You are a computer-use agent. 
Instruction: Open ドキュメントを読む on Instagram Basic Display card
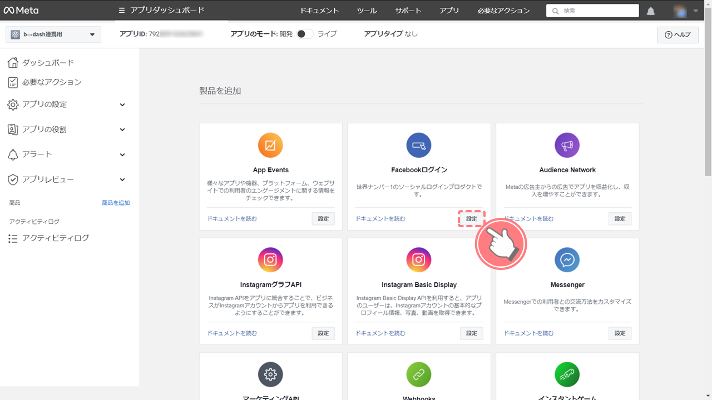(380, 333)
